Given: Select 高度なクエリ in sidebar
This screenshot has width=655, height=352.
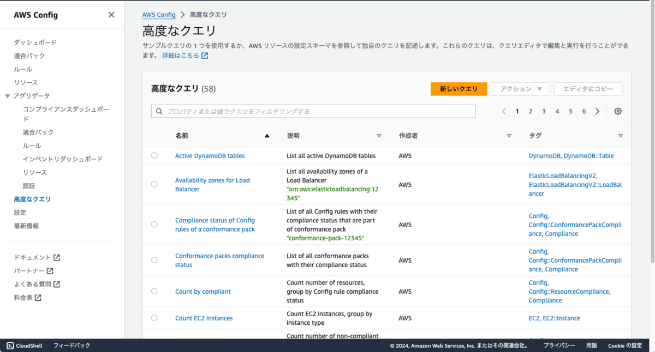Looking at the screenshot, I should point(32,199).
